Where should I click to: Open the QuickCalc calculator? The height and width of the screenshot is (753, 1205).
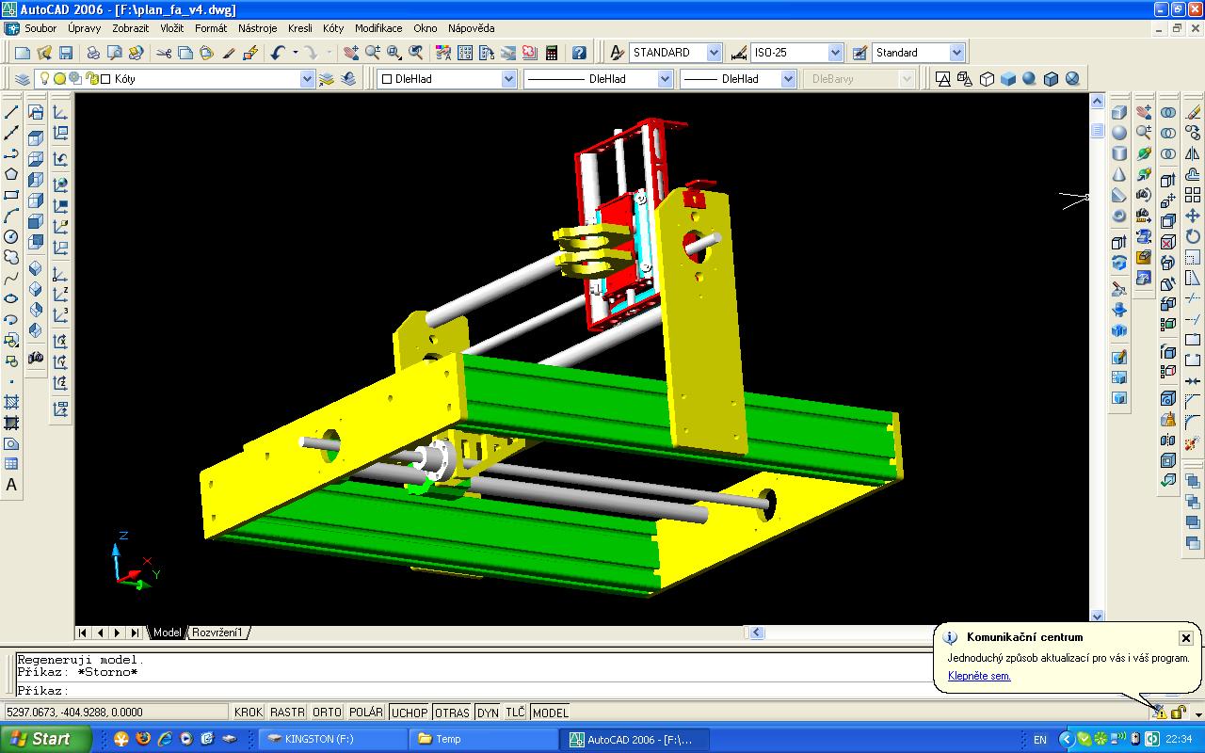tap(552, 53)
